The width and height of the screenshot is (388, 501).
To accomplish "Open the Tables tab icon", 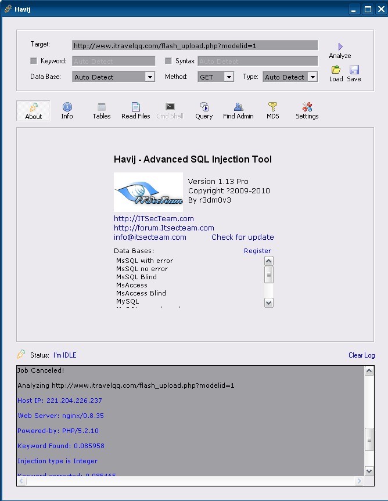I will point(102,107).
